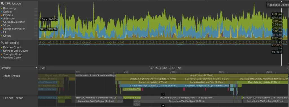
Task: Click the 20ms mark on the time ruler
Action: [269, 72]
